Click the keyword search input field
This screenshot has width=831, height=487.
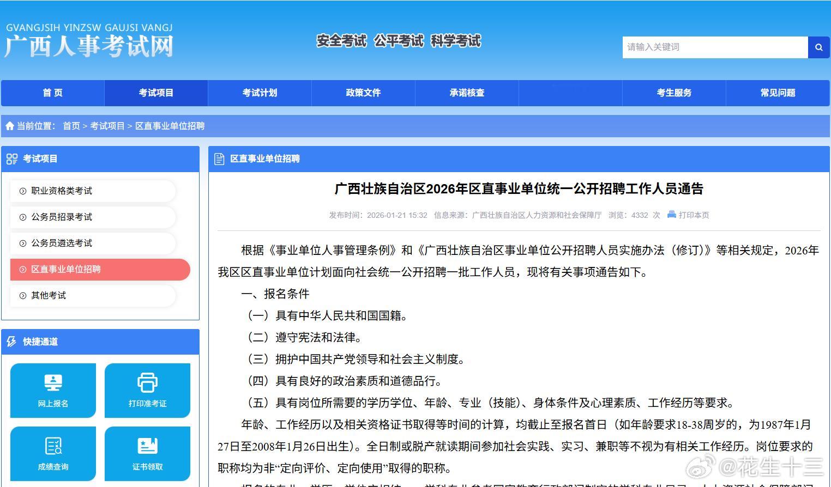pos(714,47)
